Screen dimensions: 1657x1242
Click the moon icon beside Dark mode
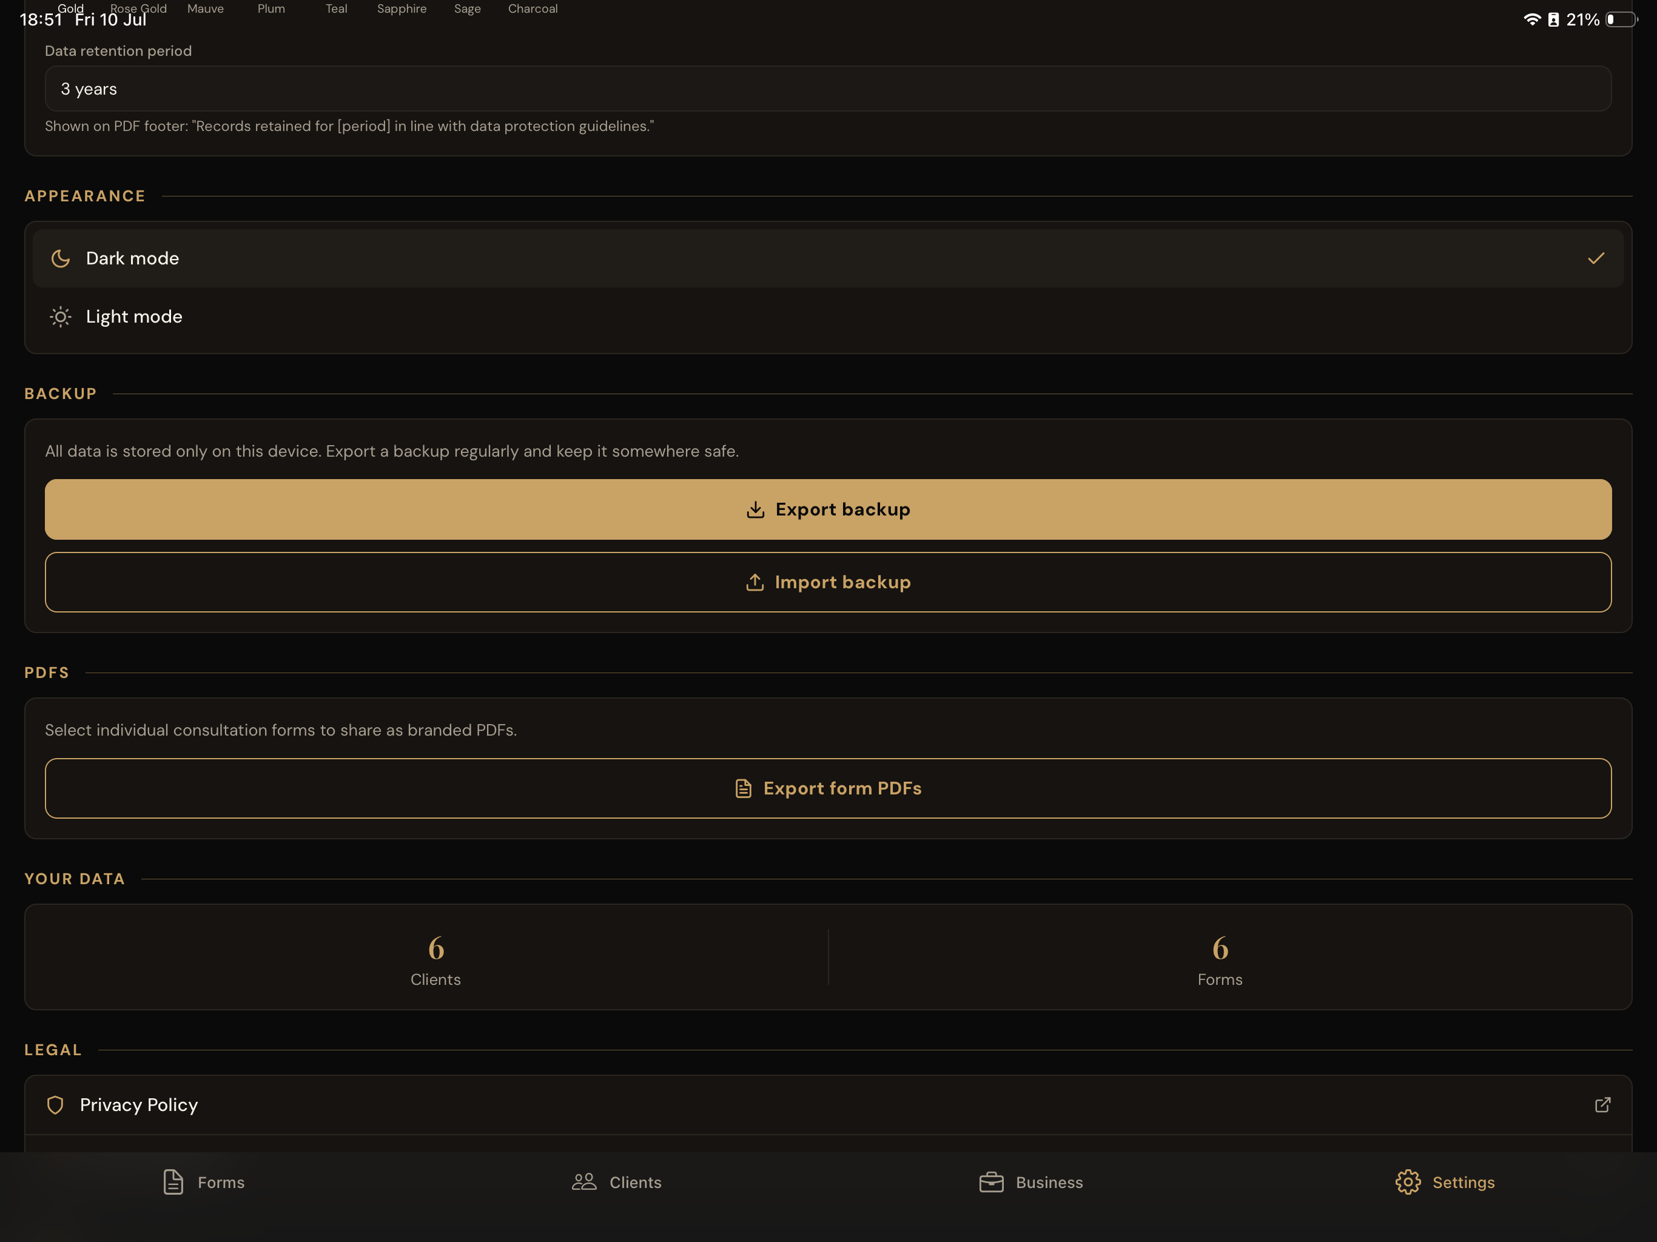coord(61,258)
